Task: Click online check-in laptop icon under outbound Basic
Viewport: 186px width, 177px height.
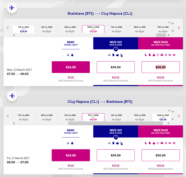Action: pyautogui.click(x=68, y=55)
